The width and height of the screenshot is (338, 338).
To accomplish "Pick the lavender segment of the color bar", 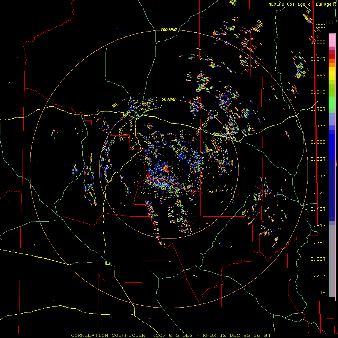I will (x=332, y=119).
